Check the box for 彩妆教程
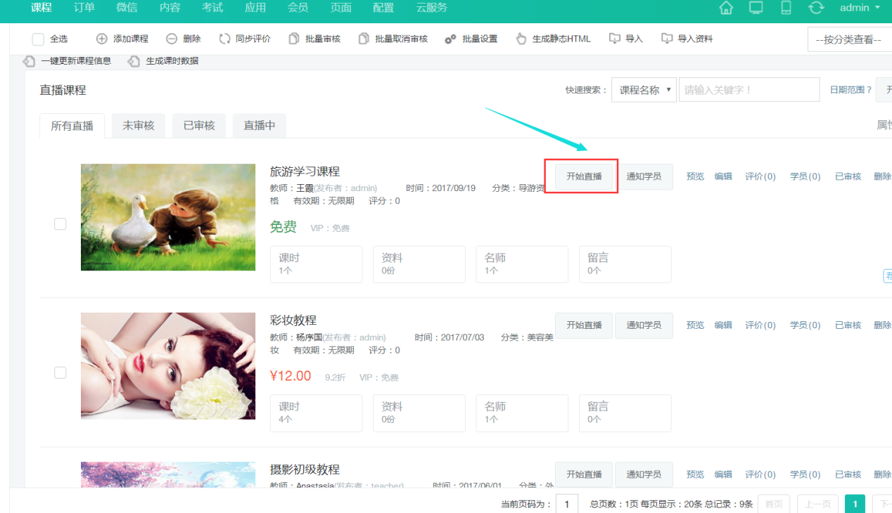The image size is (892, 513). tap(60, 372)
